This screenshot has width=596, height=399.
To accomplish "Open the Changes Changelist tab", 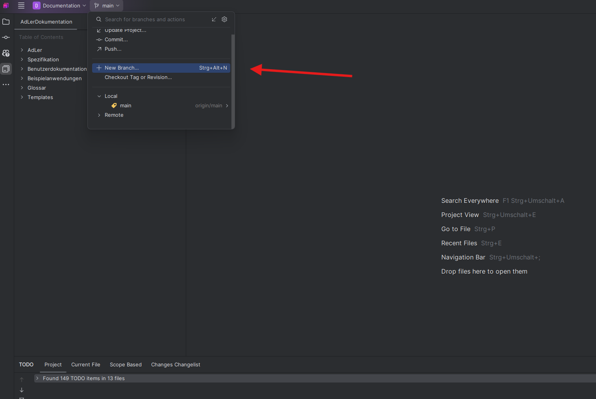I will point(176,365).
